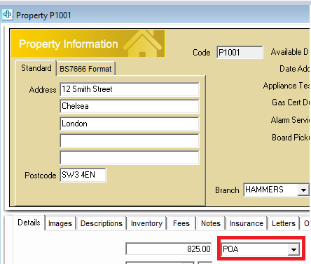Click the empty fourth address line field
Viewport: 311px width, 264px height.
pyautogui.click(x=130, y=140)
